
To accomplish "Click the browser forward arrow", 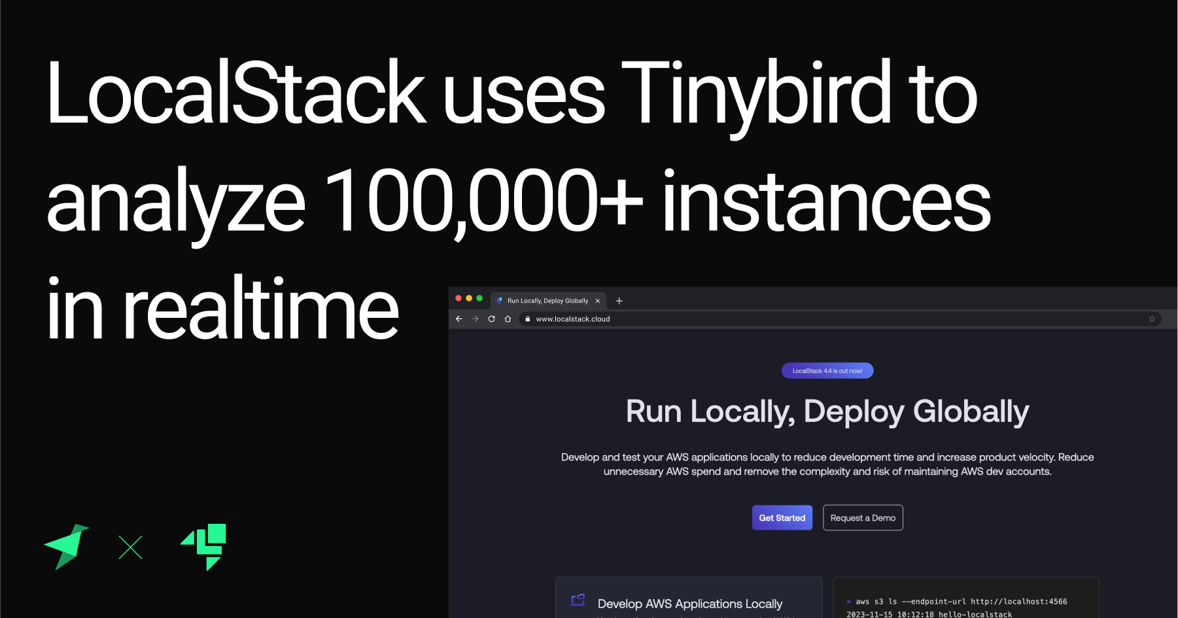I will pos(475,319).
